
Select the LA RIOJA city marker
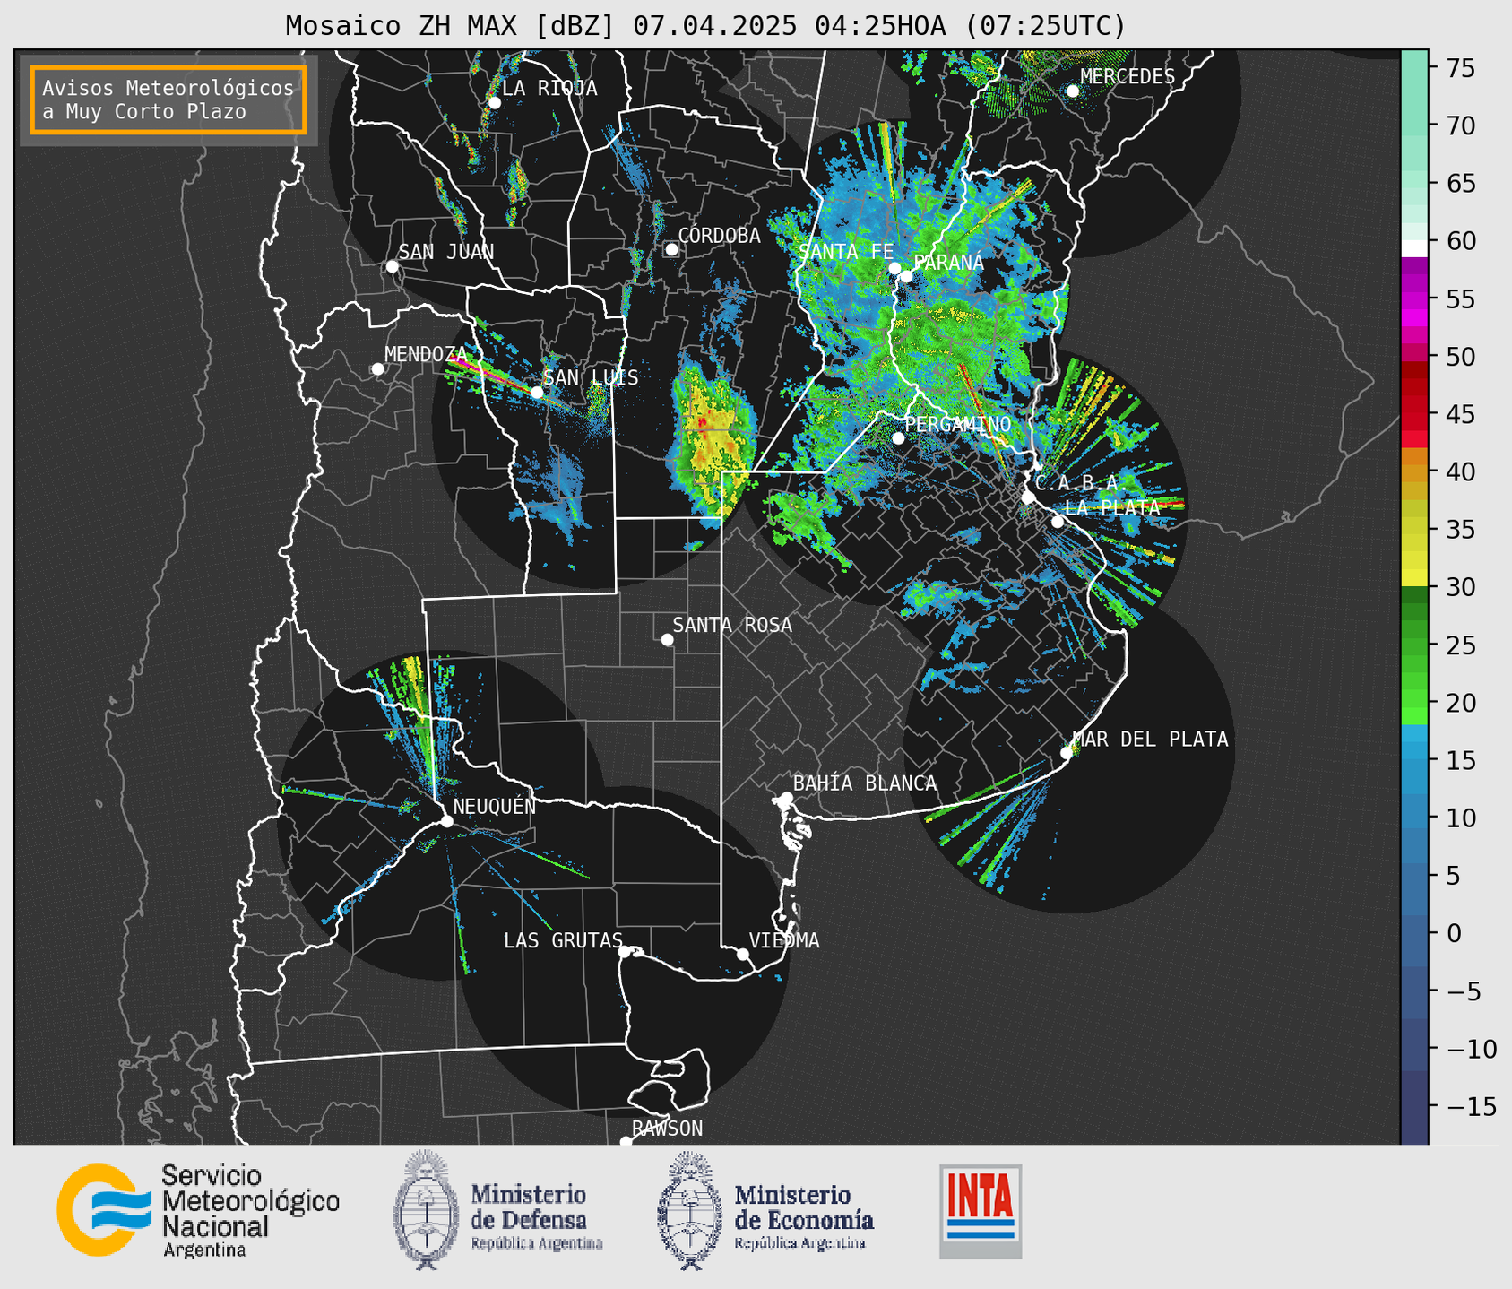point(494,103)
